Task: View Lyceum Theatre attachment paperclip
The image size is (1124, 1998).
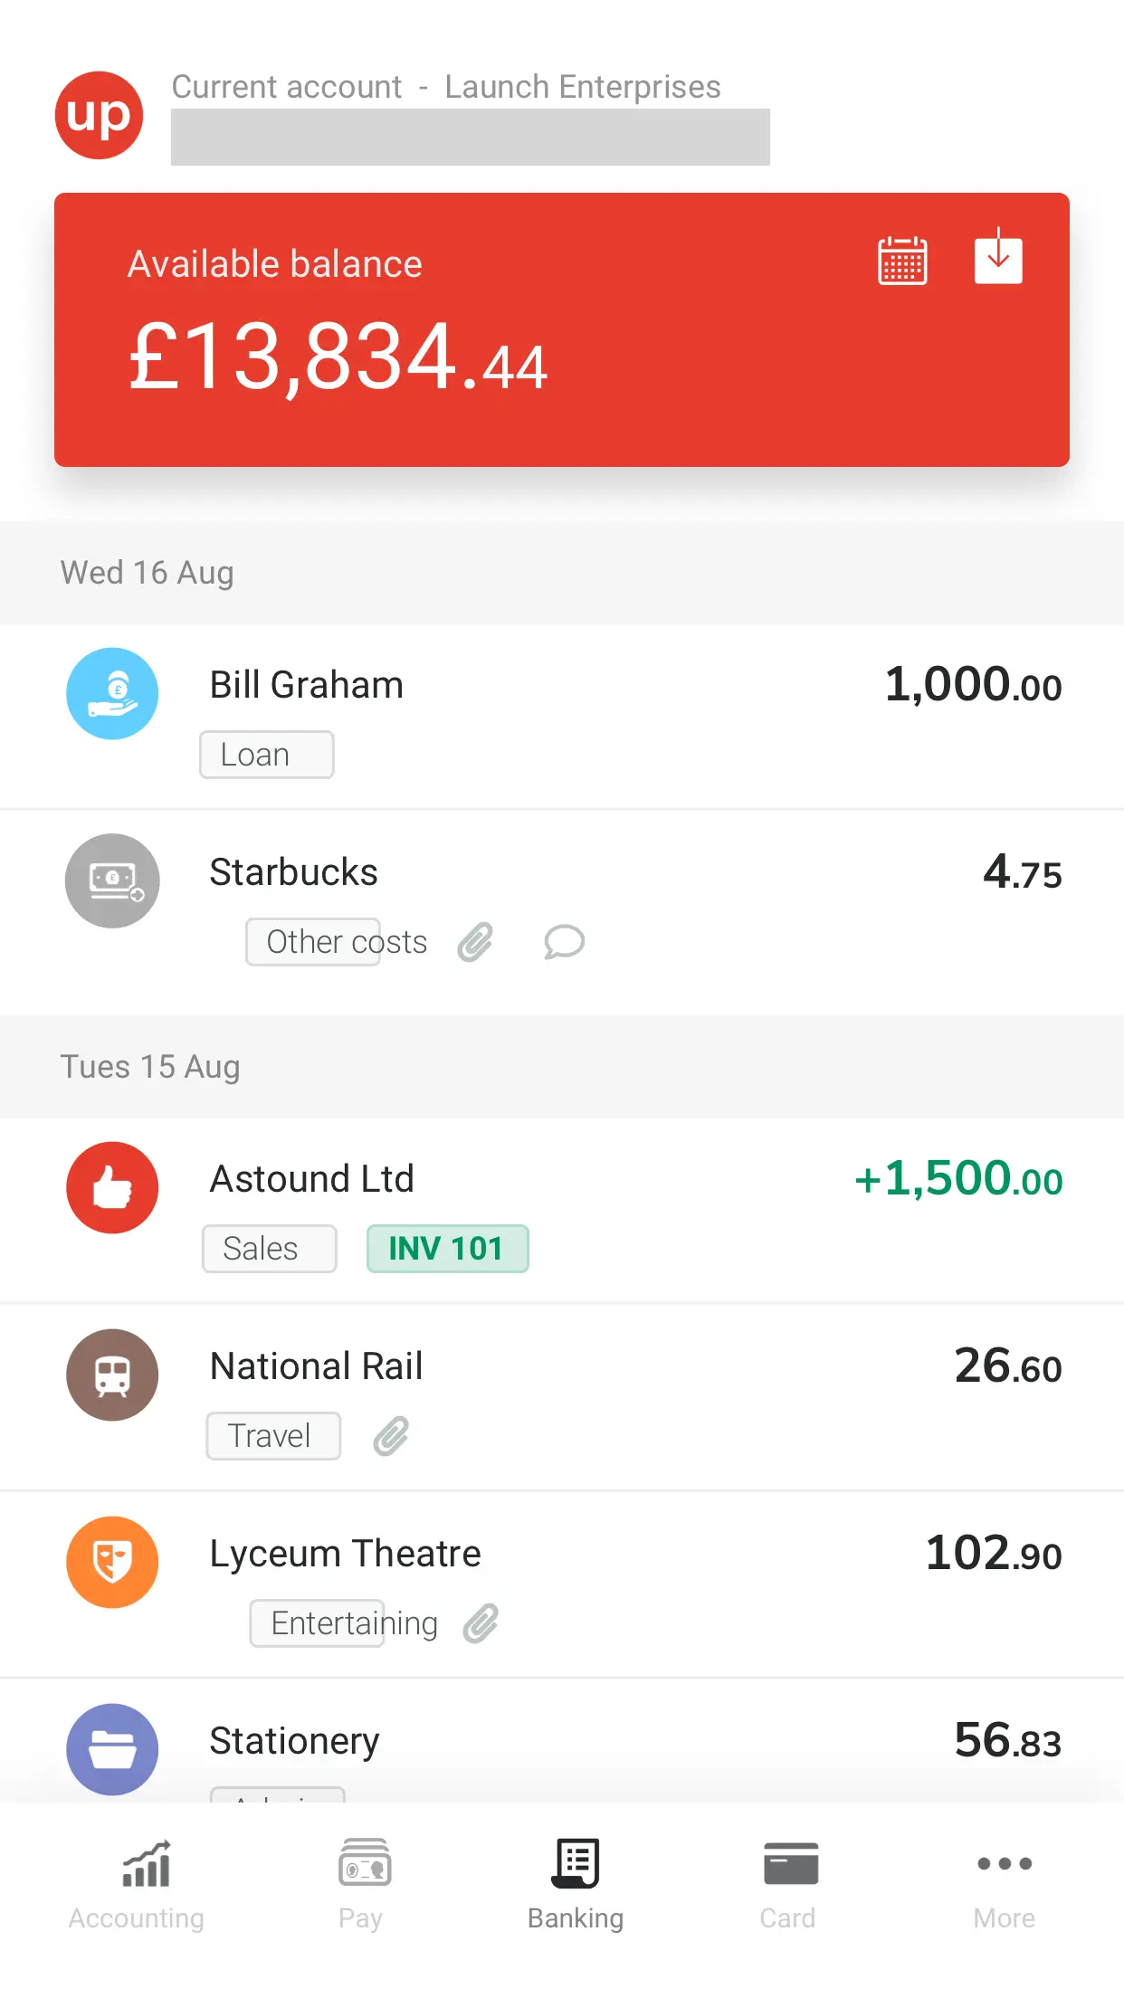Action: tap(481, 1623)
